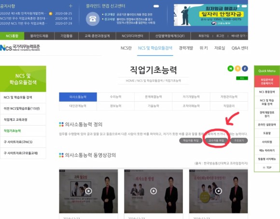The image size is (280, 219).
Task: Open 경력개발경로 찾기 in Quick Menu
Action: tap(267, 114)
